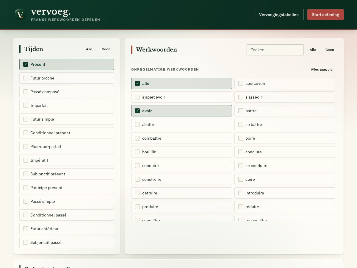Enable the verb réduire
The height and width of the screenshot is (268, 357).
click(x=285, y=207)
